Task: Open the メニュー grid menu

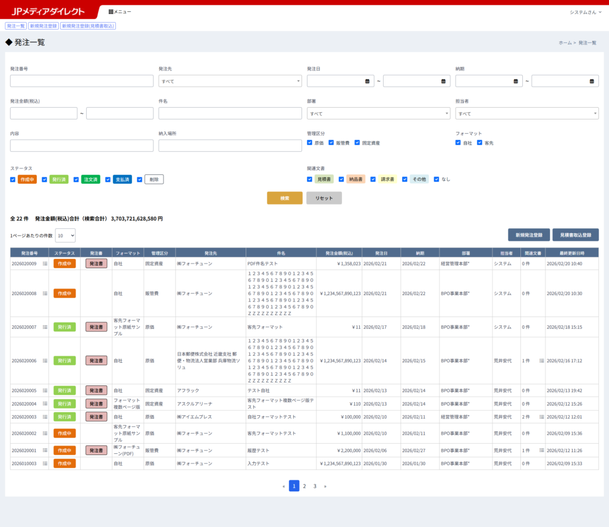Action: click(x=120, y=12)
